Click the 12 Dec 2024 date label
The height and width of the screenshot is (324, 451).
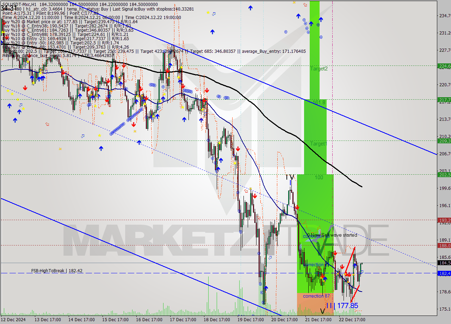click(x=13, y=320)
